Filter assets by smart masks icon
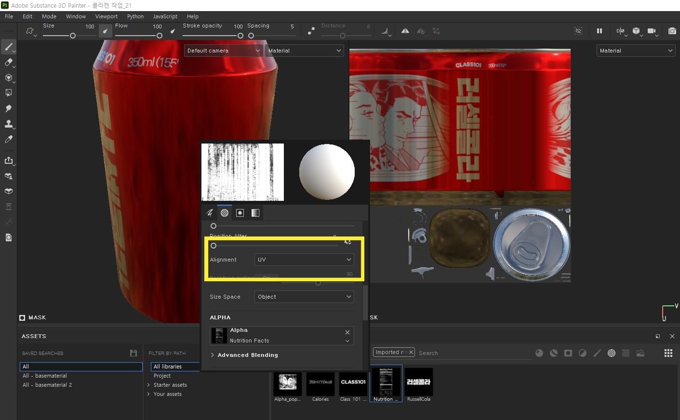This screenshot has width=680, height=420. 568,353
